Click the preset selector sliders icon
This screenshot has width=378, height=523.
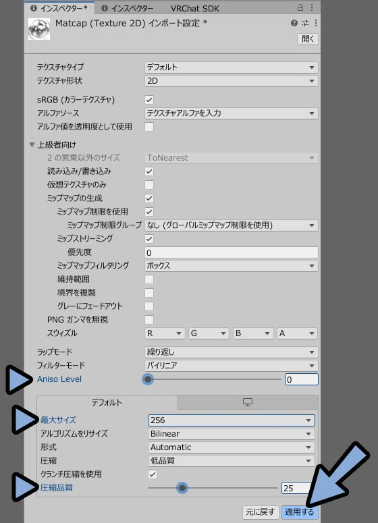305,23
